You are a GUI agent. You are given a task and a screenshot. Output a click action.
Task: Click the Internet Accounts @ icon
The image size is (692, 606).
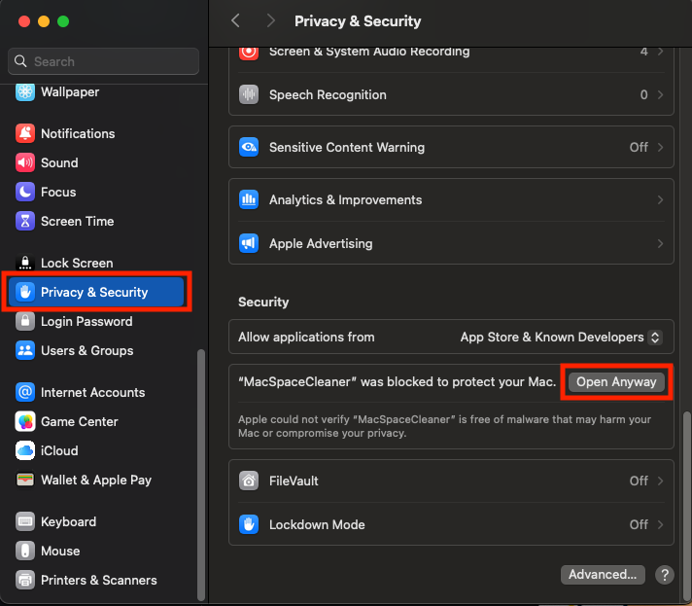coord(25,392)
